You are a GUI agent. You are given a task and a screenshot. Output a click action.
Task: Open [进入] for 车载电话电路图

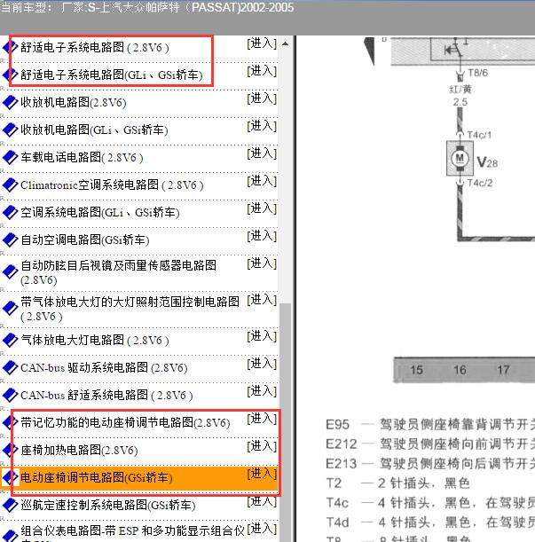pyautogui.click(x=262, y=153)
